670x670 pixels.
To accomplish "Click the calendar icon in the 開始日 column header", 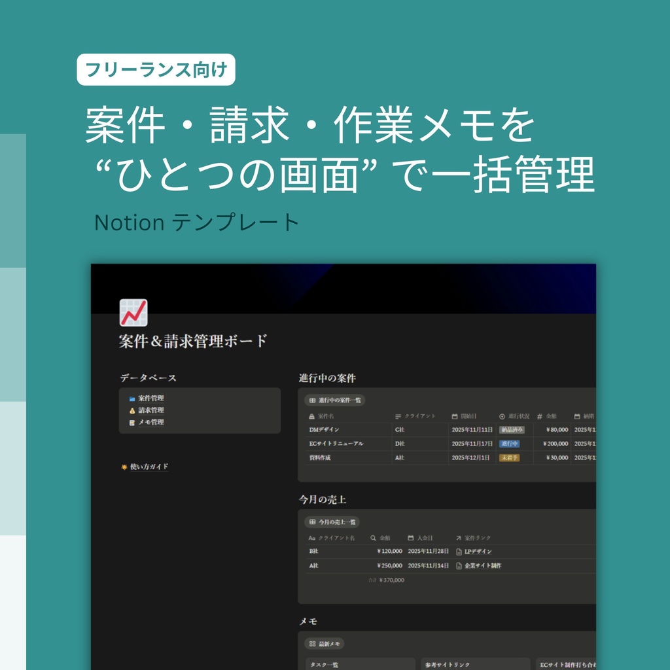I will pos(455,416).
